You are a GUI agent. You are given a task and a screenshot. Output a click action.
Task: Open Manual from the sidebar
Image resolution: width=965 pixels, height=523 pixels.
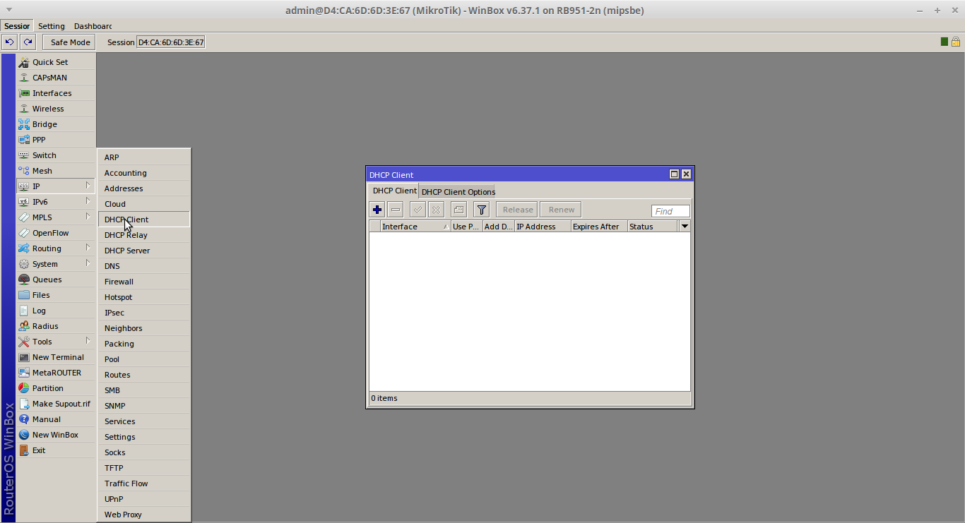click(x=56, y=419)
